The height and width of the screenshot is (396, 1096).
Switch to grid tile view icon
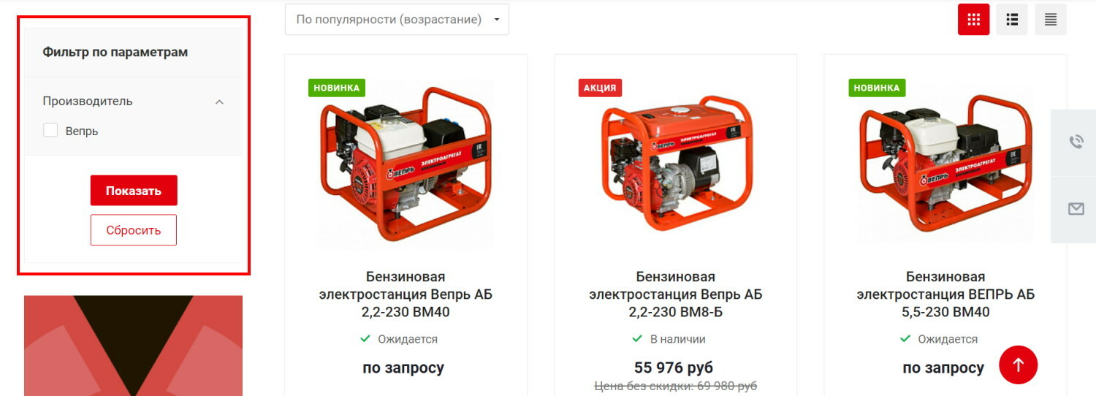point(973,20)
